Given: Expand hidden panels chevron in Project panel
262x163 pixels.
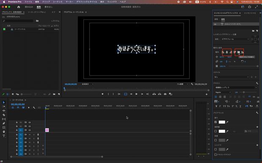Looking at the screenshot, I should (x=60, y=12).
